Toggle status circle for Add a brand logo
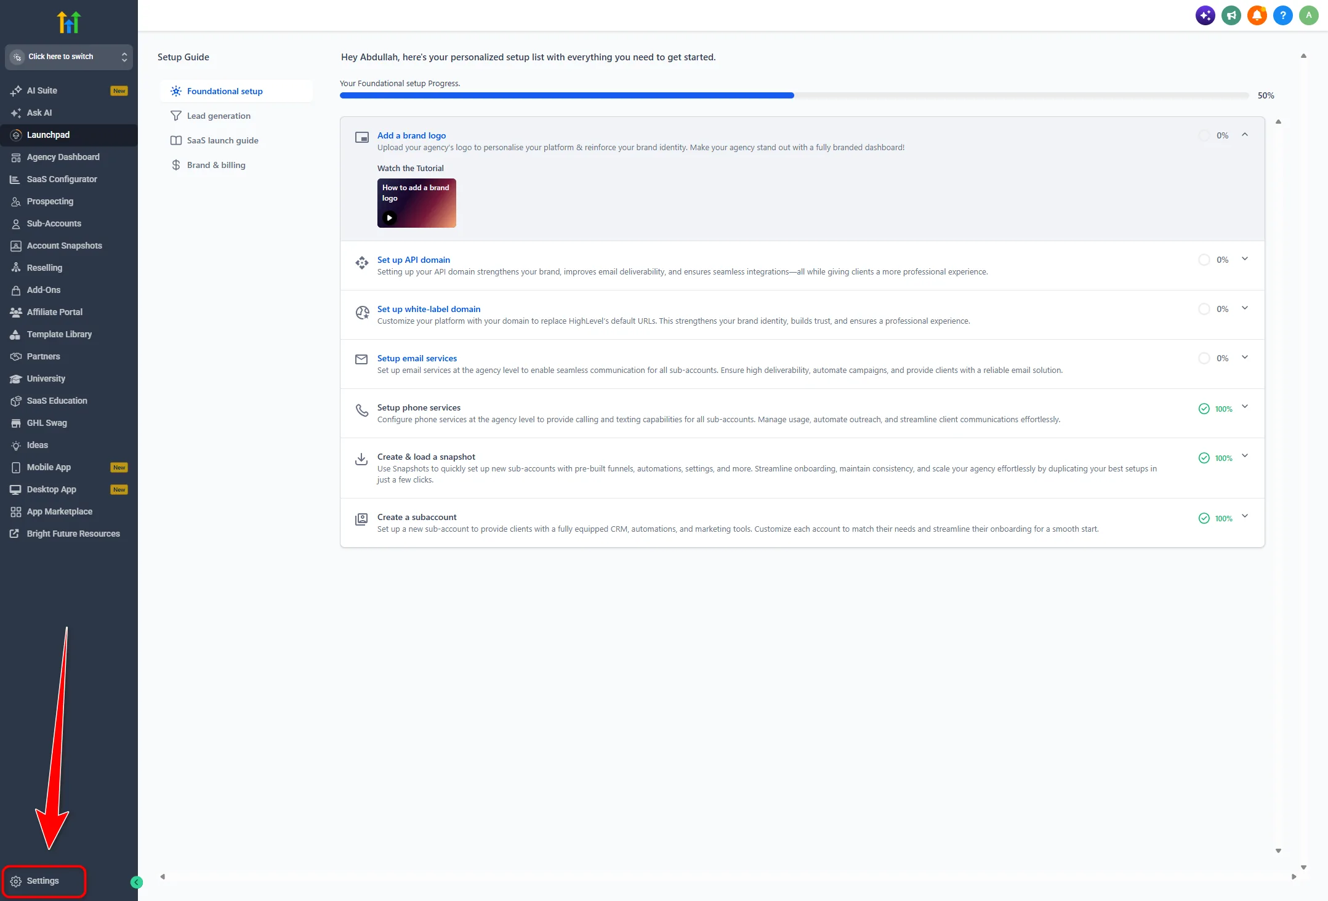Image resolution: width=1328 pixels, height=901 pixels. point(1204,135)
